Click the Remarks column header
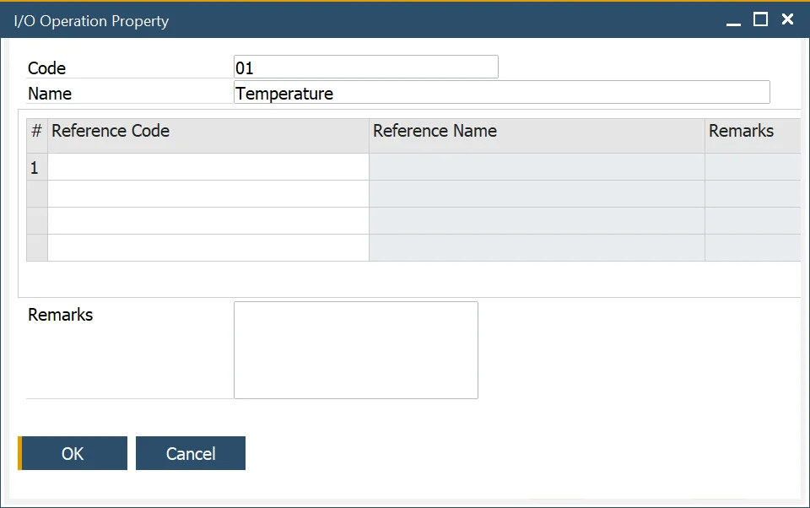The height and width of the screenshot is (508, 810). [x=749, y=131]
